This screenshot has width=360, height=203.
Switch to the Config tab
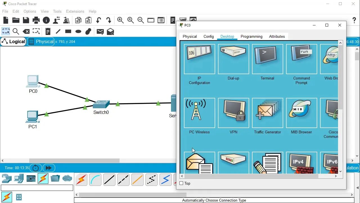pyautogui.click(x=209, y=36)
